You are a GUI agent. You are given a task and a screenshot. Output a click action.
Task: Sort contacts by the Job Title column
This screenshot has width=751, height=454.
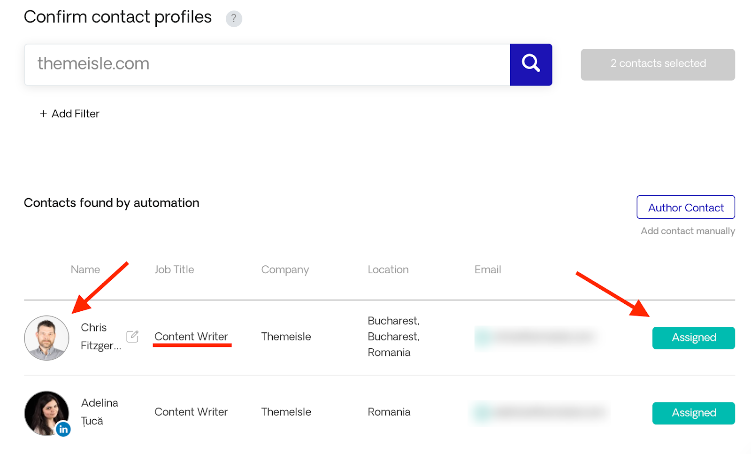click(x=174, y=269)
